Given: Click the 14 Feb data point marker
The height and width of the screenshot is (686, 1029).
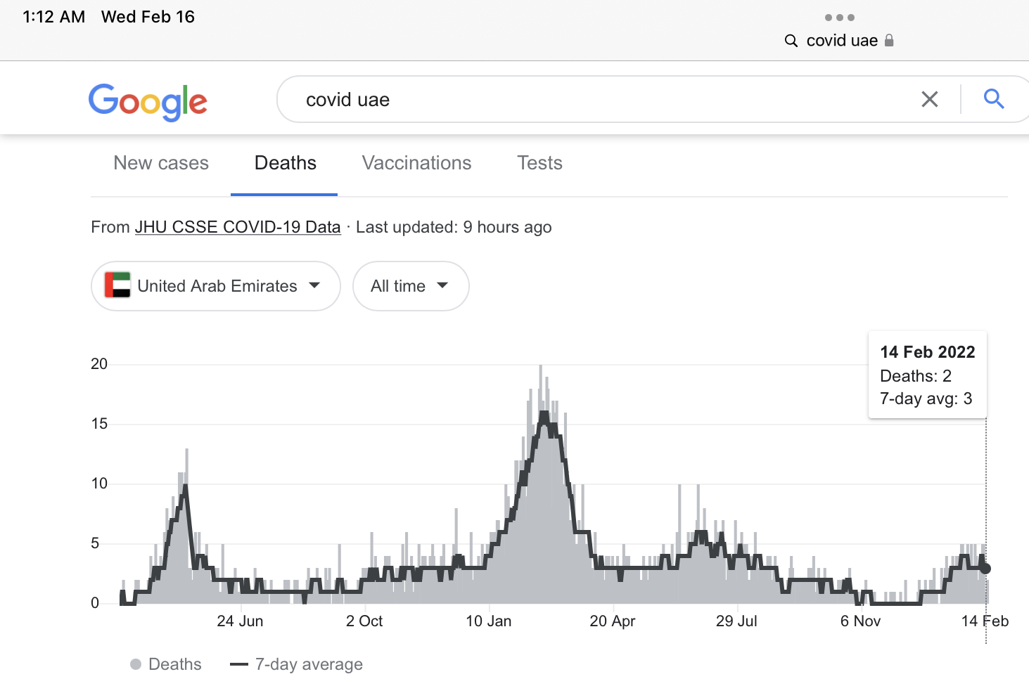Looking at the screenshot, I should tap(985, 569).
